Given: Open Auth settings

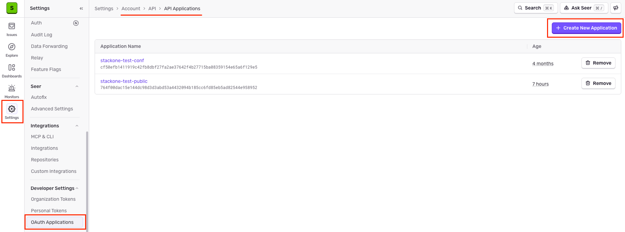Looking at the screenshot, I should click(x=36, y=23).
